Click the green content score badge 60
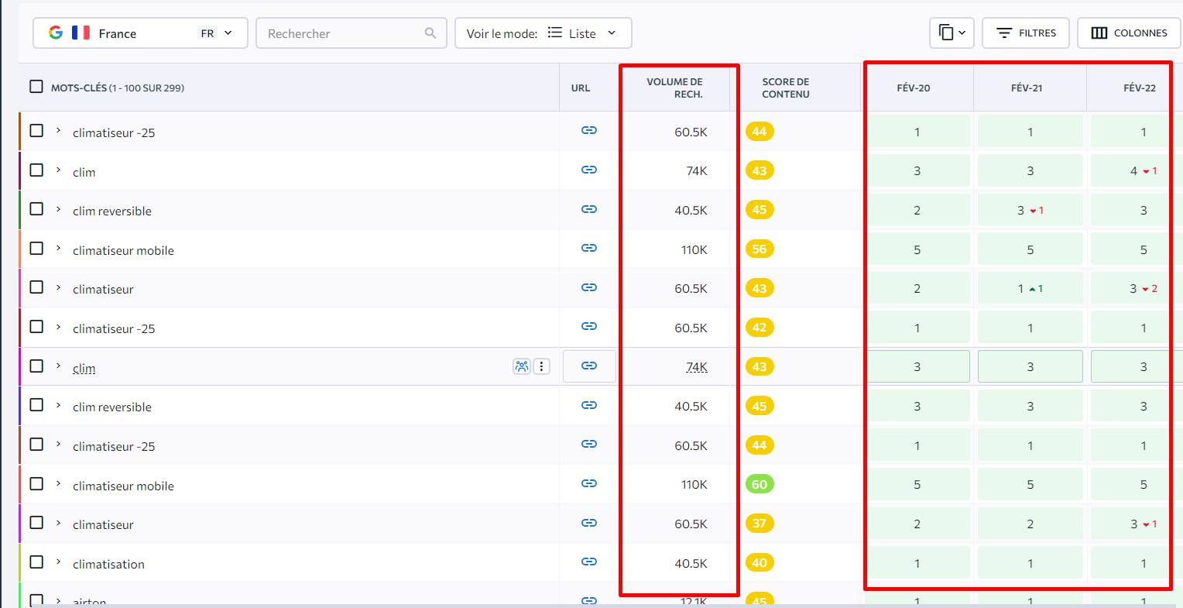The width and height of the screenshot is (1183, 608). 760,484
